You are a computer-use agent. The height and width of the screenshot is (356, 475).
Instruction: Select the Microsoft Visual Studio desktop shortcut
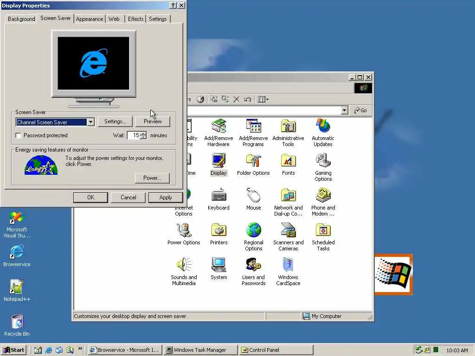pos(17,224)
